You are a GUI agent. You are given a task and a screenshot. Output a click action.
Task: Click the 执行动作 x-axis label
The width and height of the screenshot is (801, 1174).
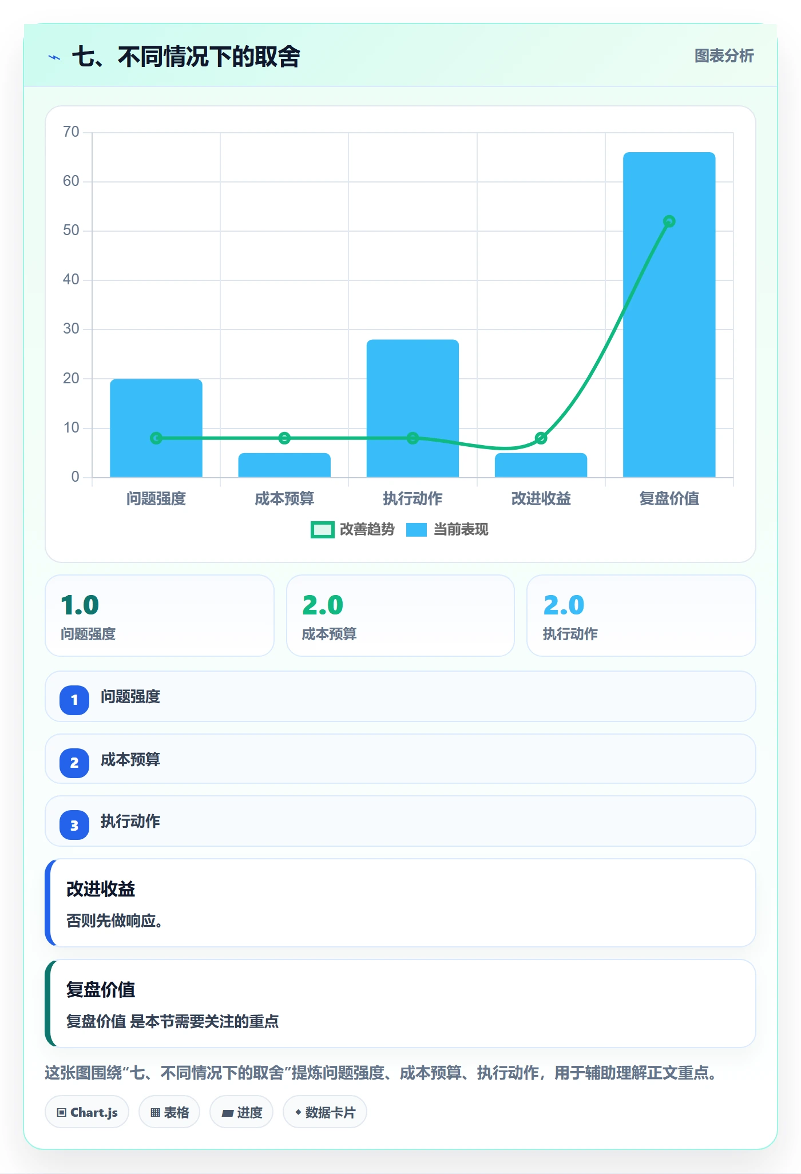coord(413,499)
